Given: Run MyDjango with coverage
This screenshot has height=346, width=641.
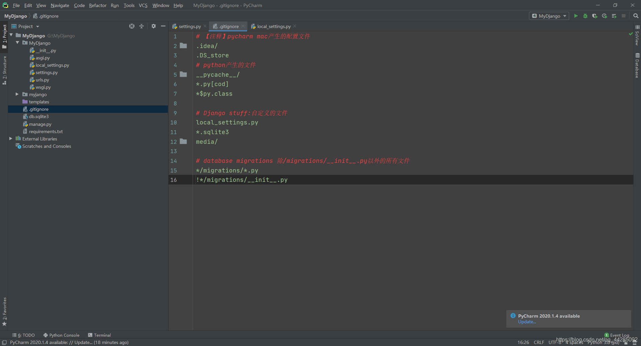Looking at the screenshot, I should click(595, 16).
